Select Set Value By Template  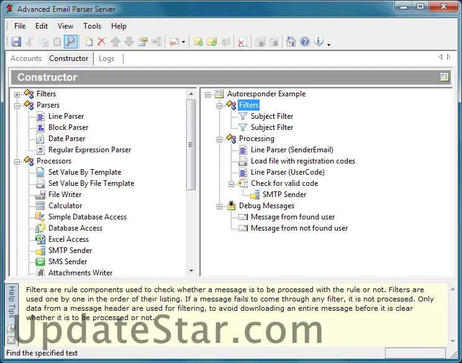85,172
